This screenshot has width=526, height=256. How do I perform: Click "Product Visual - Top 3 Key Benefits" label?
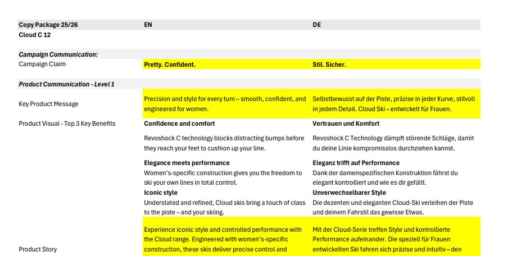pyautogui.click(x=67, y=124)
